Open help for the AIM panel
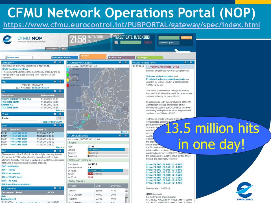The width and height of the screenshot is (271, 203). pyautogui.click(x=60, y=91)
